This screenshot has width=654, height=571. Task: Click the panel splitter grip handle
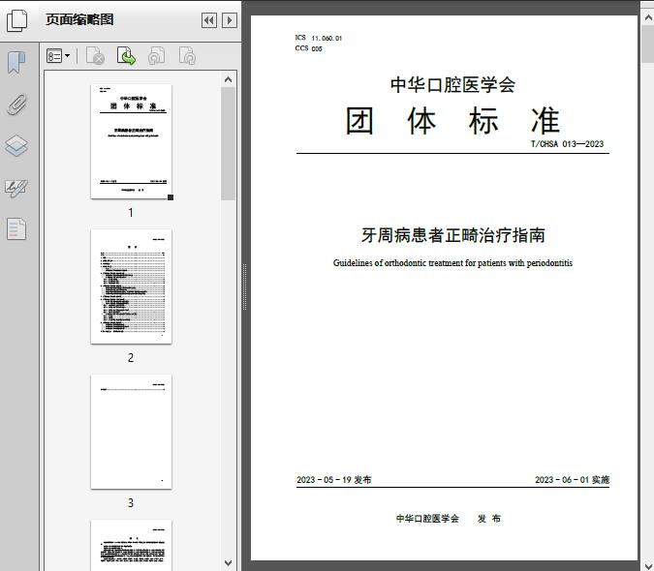tap(245, 286)
